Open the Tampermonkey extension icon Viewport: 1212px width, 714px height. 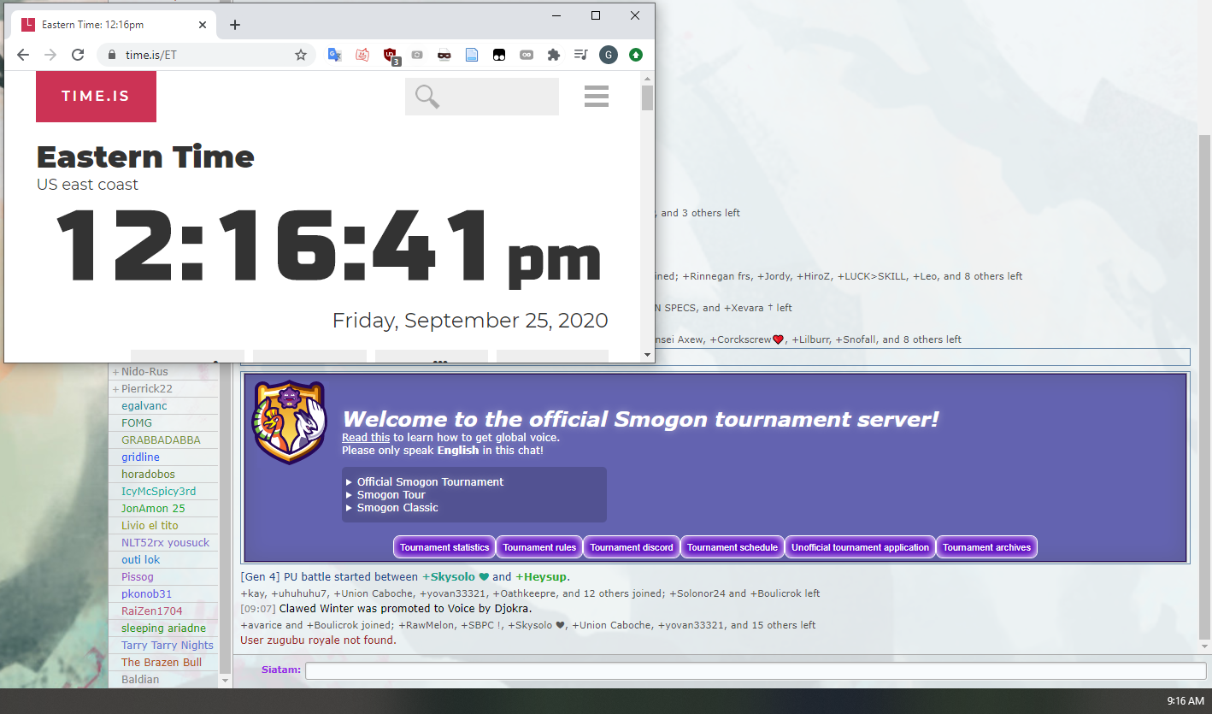[499, 55]
